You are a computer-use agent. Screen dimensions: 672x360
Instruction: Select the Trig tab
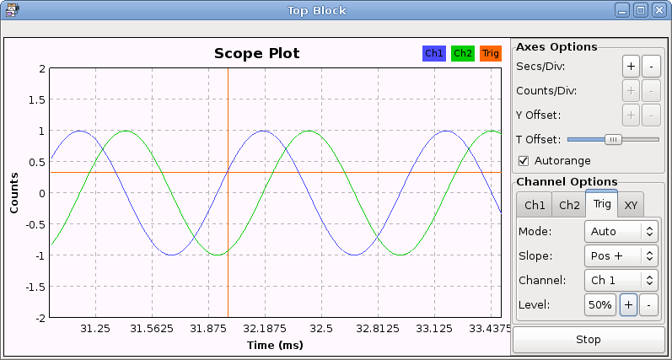[601, 203]
